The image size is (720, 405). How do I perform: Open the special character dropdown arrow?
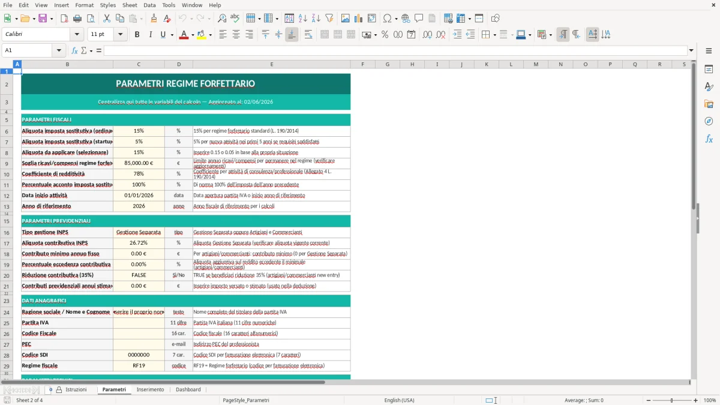click(x=395, y=19)
